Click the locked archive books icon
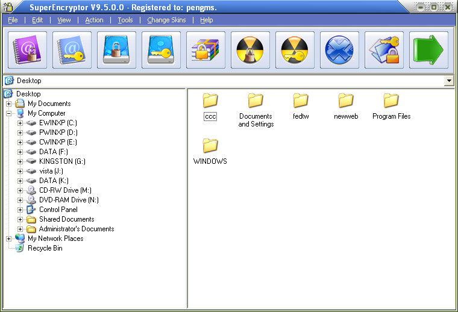 [x=205, y=50]
